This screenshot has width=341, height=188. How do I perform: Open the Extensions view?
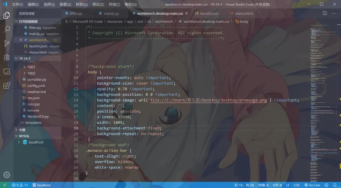coord(7,86)
